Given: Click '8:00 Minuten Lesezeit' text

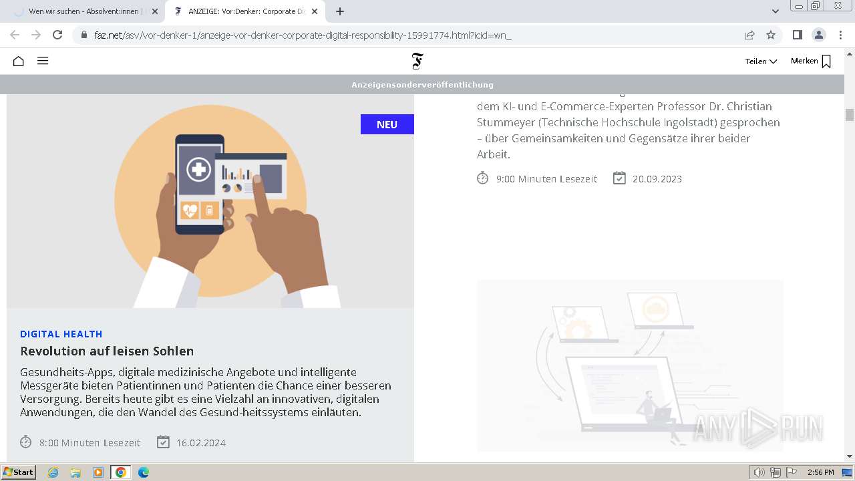Looking at the screenshot, I should click(90, 443).
